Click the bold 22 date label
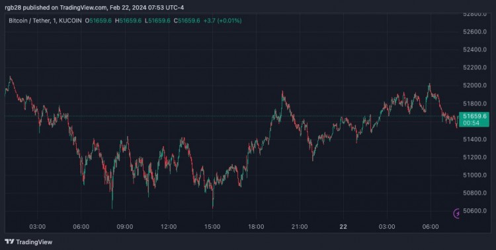496x250 pixels. (343, 227)
